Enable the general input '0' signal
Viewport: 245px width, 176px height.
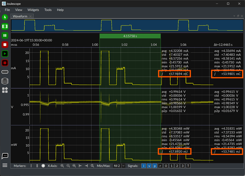click(x=166, y=166)
